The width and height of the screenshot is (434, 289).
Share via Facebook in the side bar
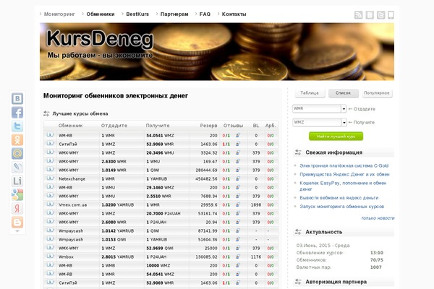[17, 113]
